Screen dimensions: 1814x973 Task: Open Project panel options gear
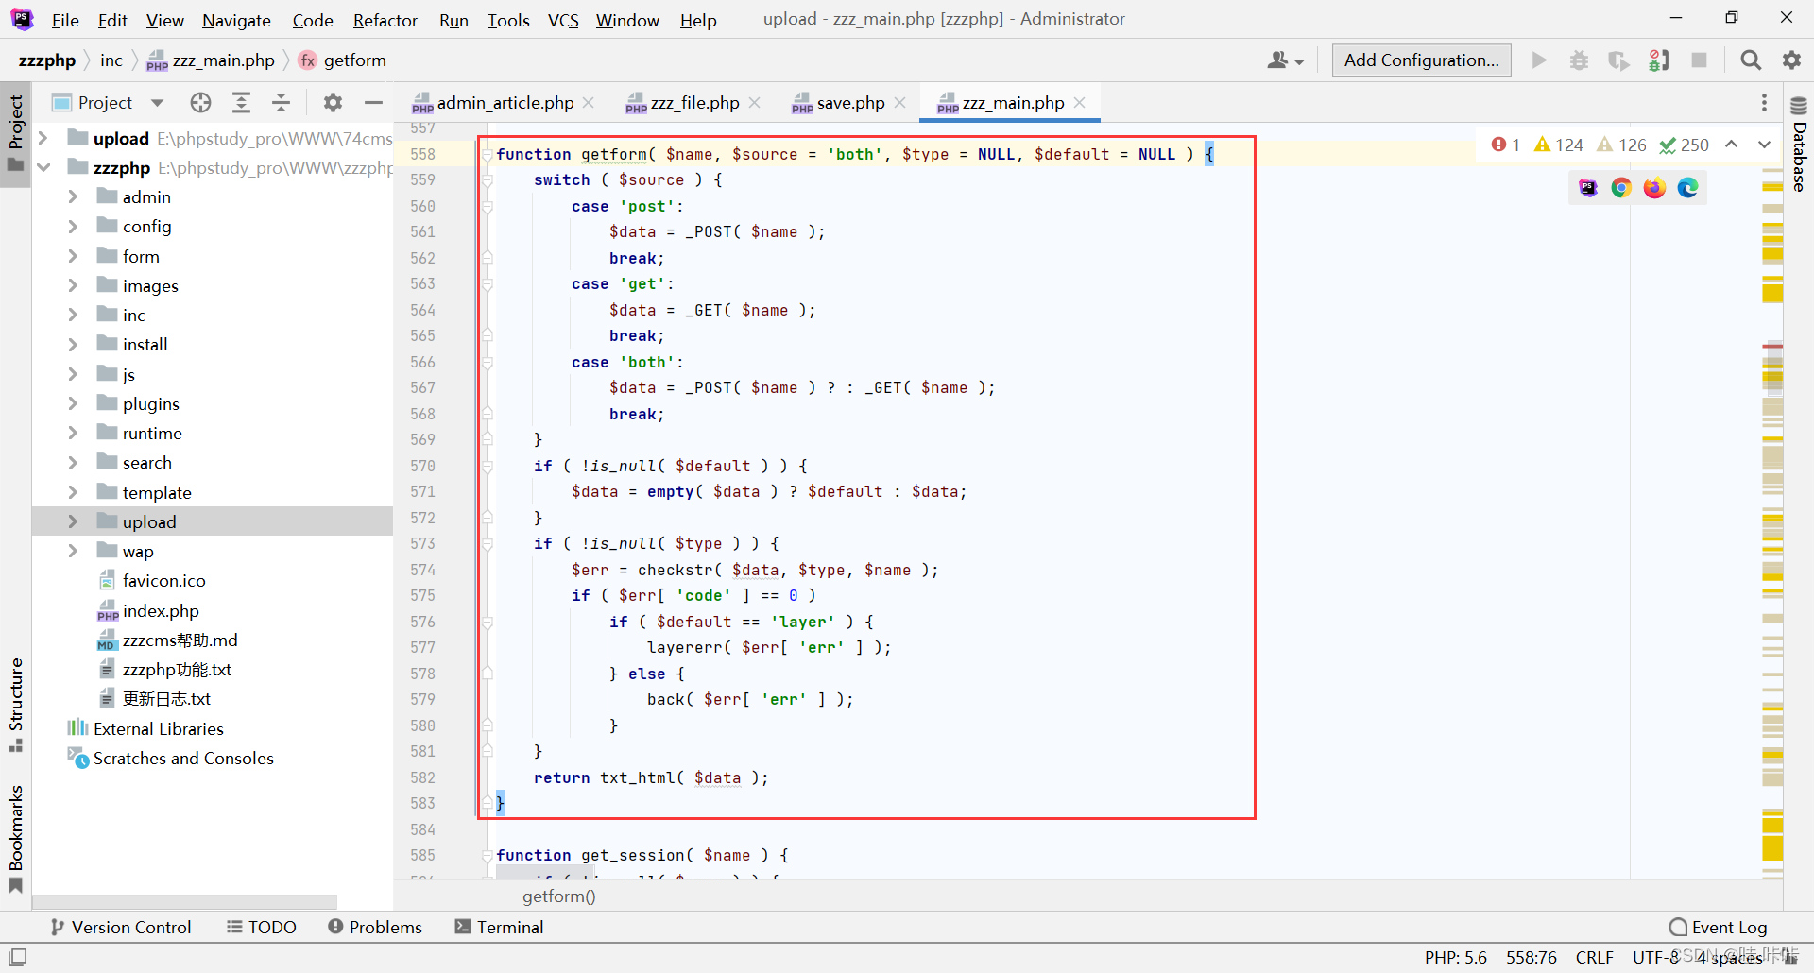[333, 102]
